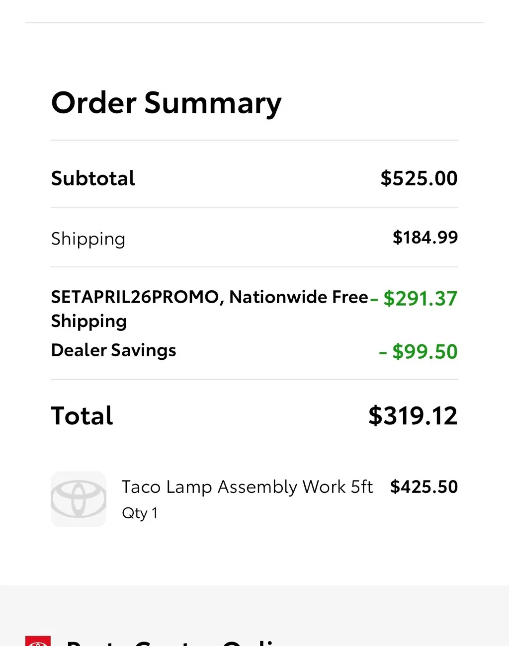Viewport: 509px width, 646px height.
Task: Select the Dealer Savings label
Action: (113, 350)
